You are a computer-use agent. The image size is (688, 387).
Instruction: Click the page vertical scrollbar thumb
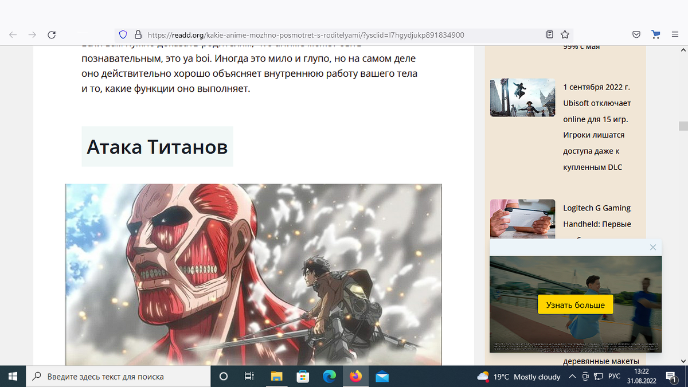click(x=683, y=126)
